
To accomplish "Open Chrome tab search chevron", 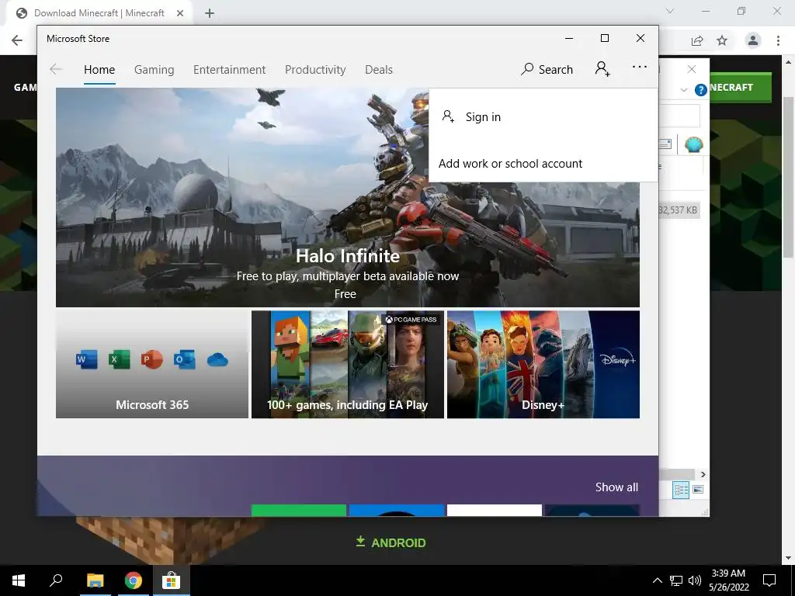I will tap(670, 11).
